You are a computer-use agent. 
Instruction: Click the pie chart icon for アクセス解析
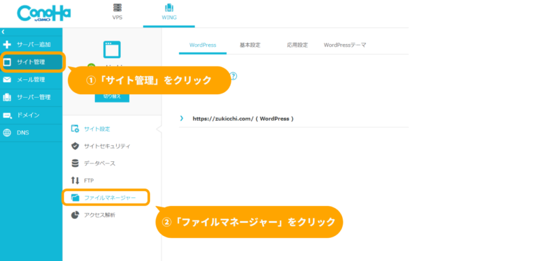coord(75,215)
